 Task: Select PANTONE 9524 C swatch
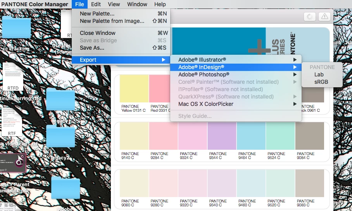(x=280, y=136)
